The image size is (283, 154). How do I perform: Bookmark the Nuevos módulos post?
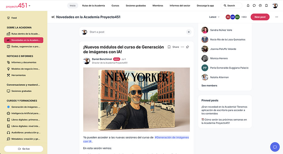[x=169, y=47]
